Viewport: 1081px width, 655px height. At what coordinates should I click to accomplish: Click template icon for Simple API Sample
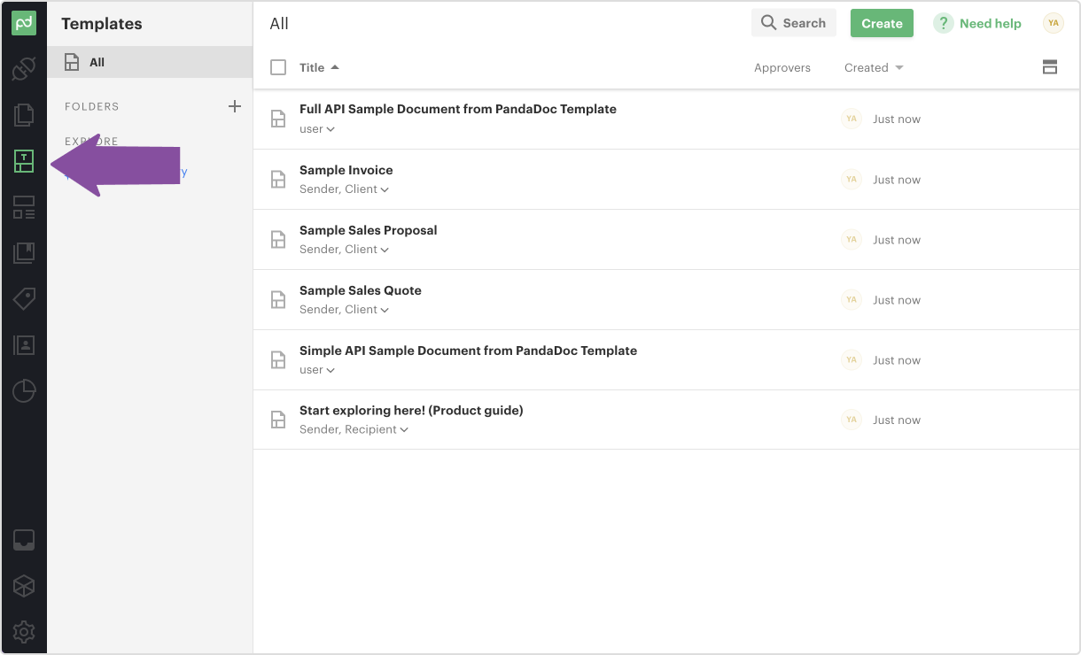pos(278,359)
